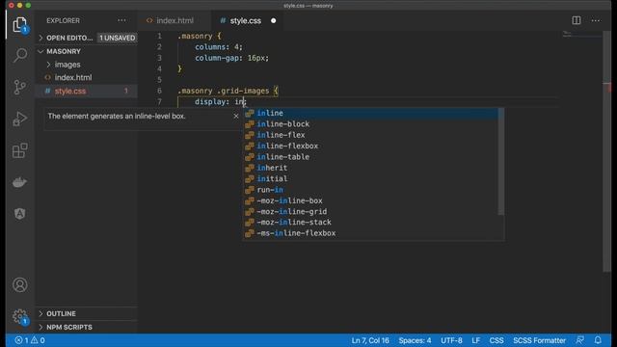Select the 'run-in' suggestion
This screenshot has width=617, height=347.
click(370, 190)
